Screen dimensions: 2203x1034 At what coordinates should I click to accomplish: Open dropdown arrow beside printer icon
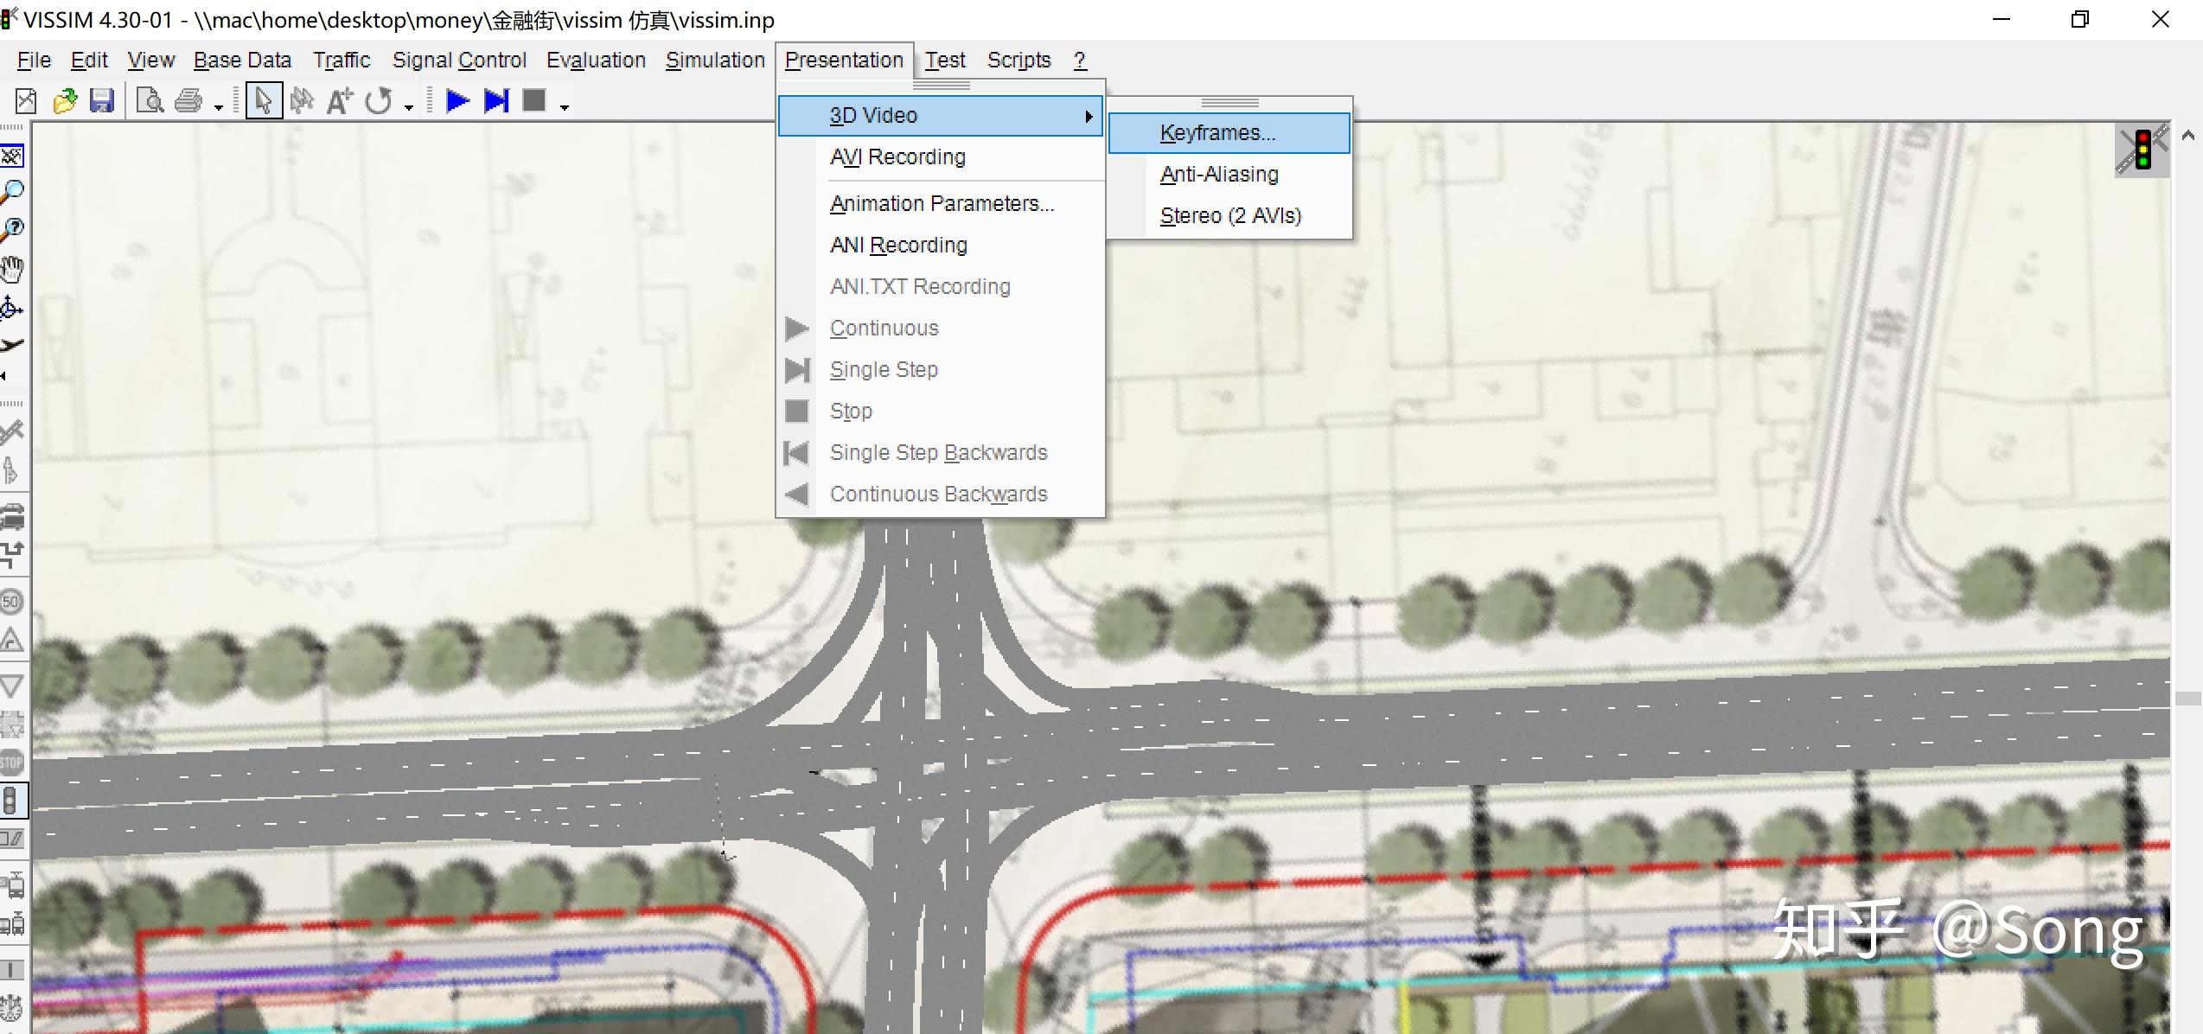coord(219,107)
